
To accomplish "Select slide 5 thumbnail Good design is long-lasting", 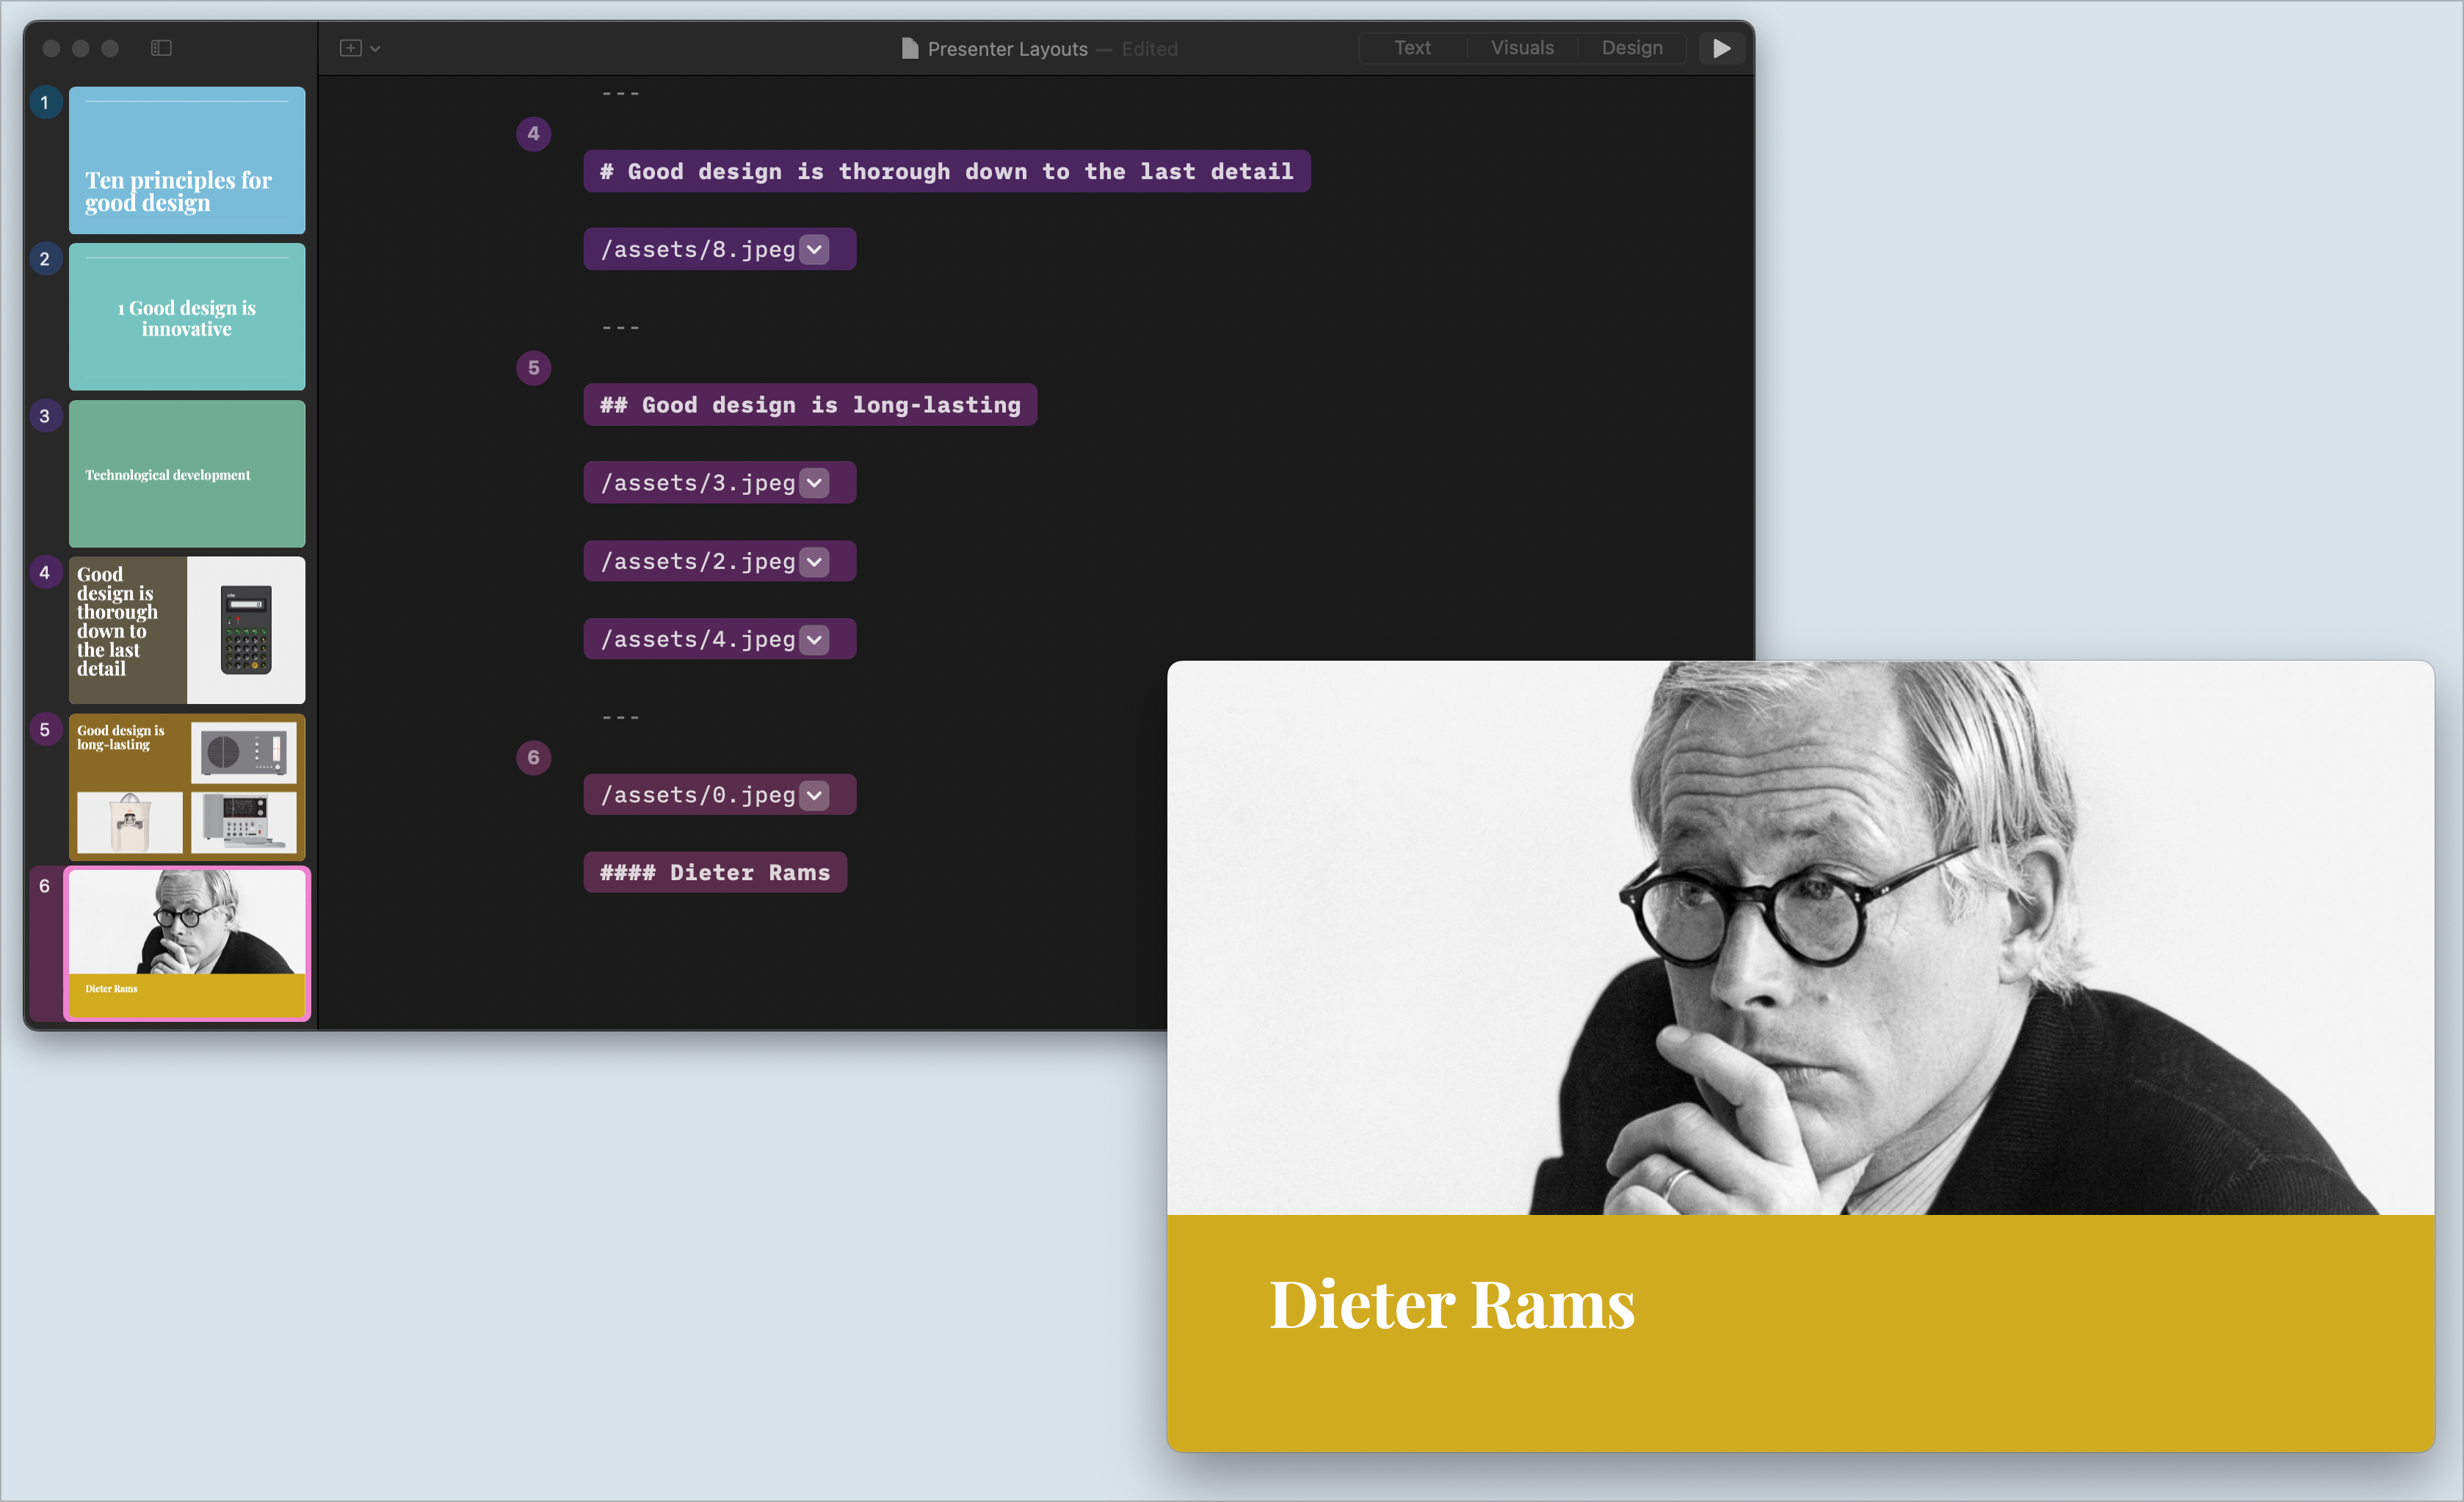I will coord(187,787).
